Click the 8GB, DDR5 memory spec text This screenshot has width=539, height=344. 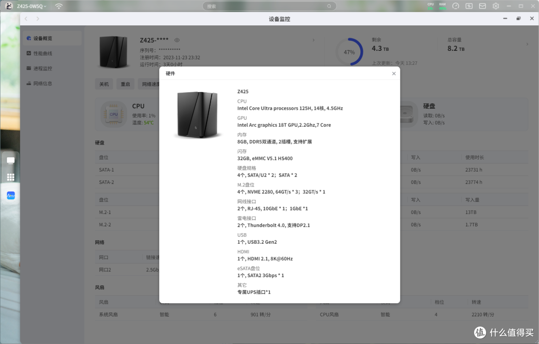274,142
